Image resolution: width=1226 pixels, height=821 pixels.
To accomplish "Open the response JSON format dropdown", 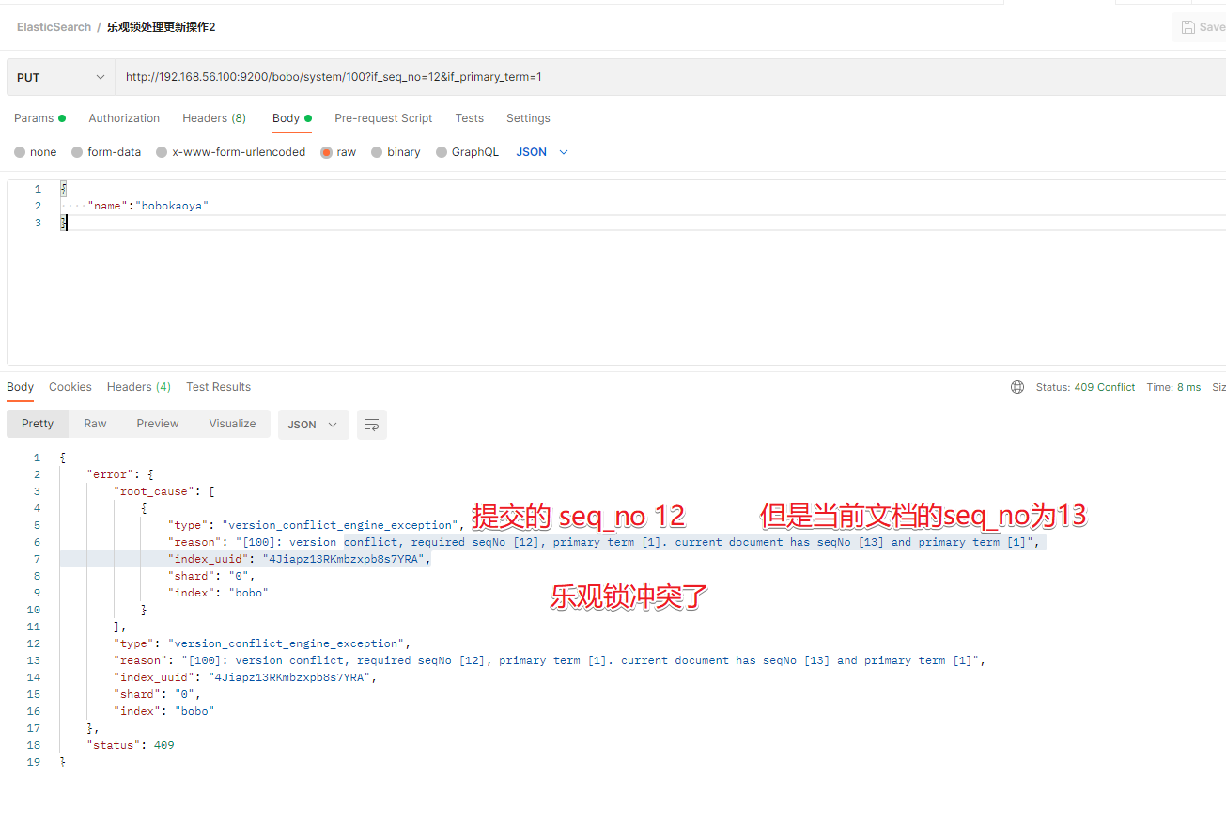I will pos(314,425).
